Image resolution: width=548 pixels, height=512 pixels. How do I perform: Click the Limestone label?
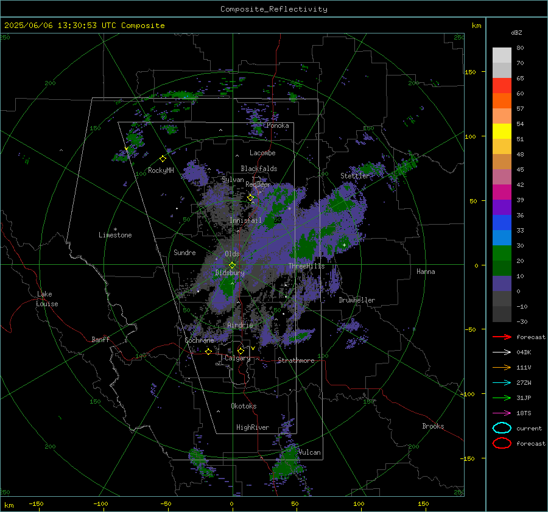click(x=115, y=235)
